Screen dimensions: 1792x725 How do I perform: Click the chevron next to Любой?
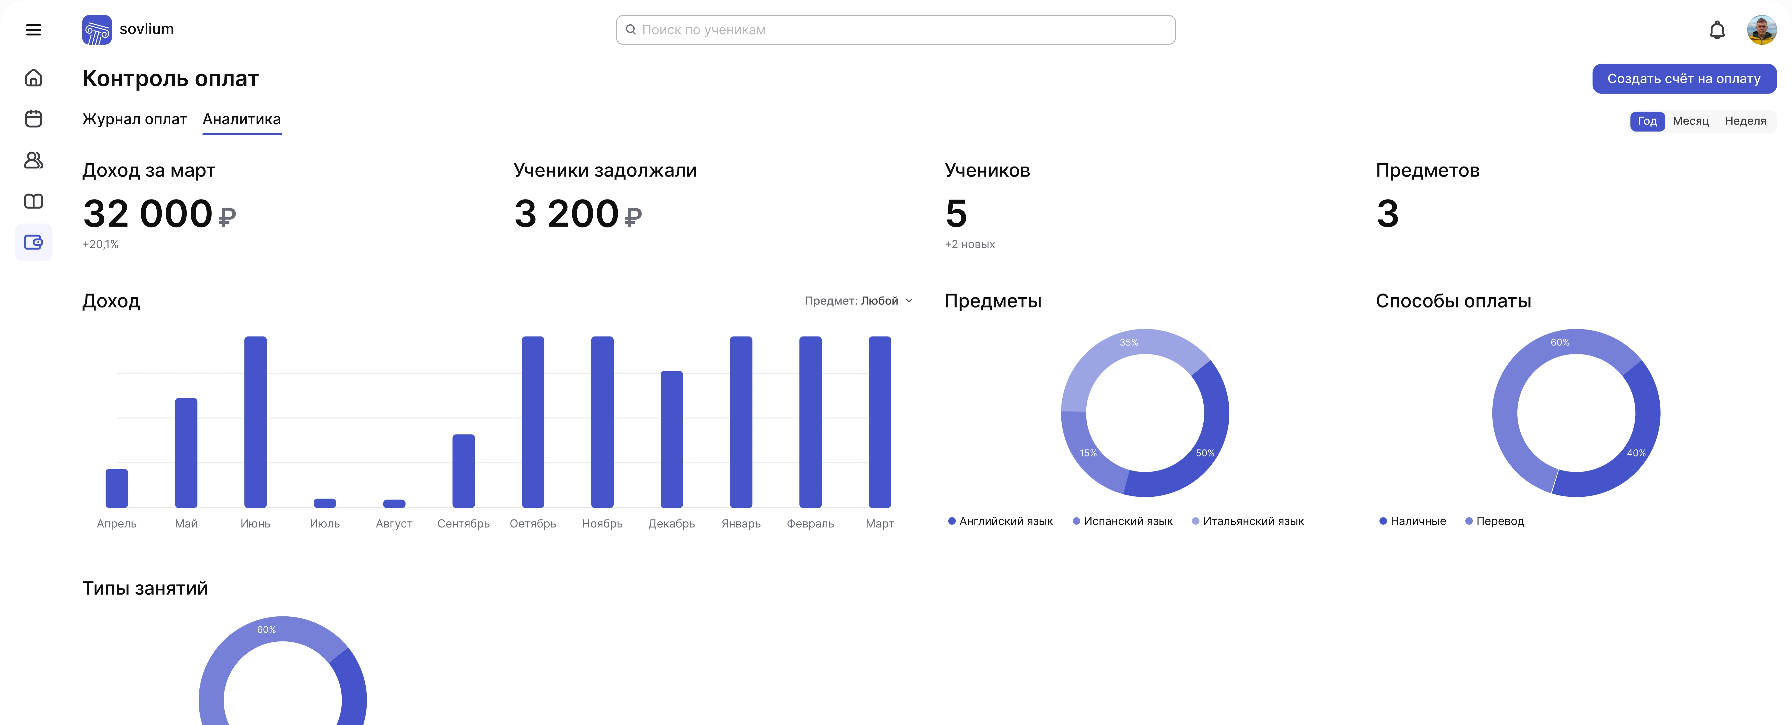coord(909,301)
